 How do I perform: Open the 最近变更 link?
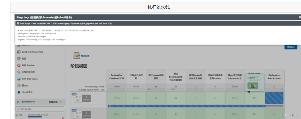tap(85, 56)
